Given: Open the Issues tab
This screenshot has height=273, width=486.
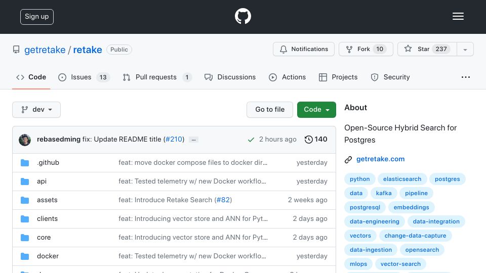Looking at the screenshot, I should [x=84, y=77].
